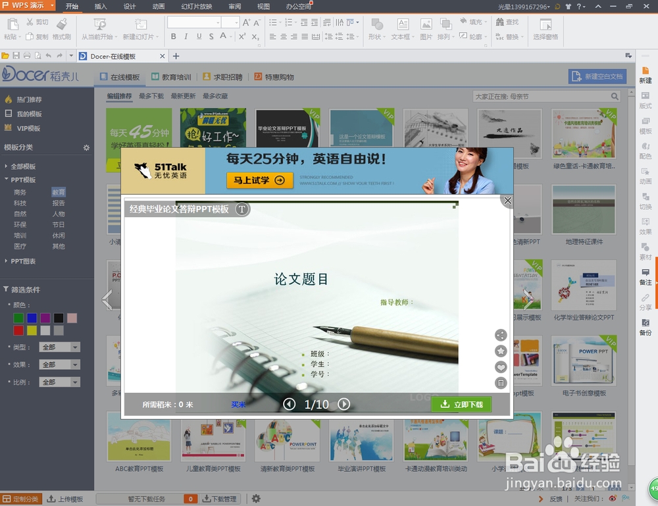
Task: Click the heart like icon in preview
Action: [501, 367]
